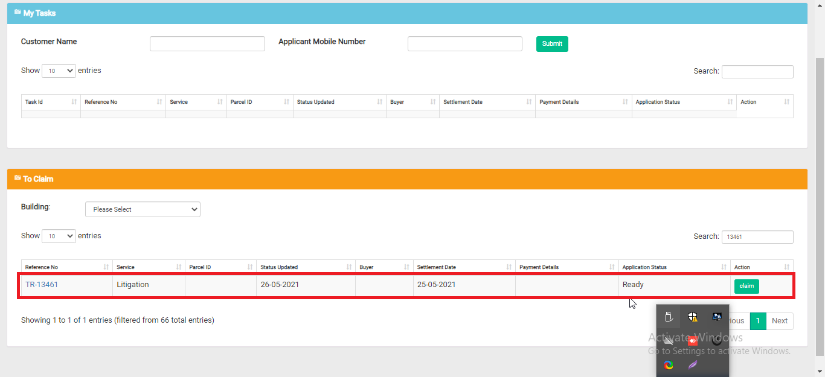
Task: Click the green Submit button
Action: click(552, 43)
